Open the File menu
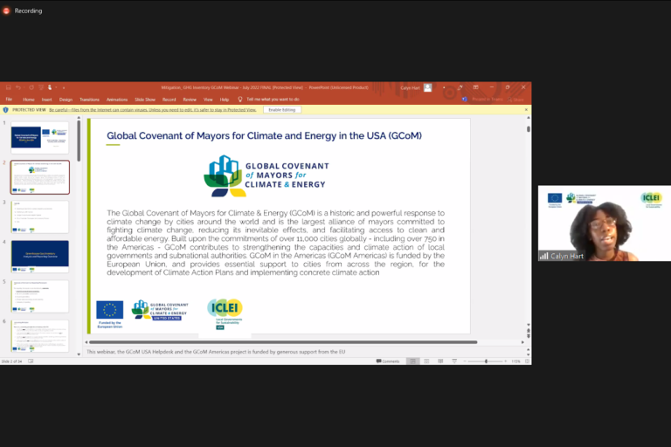 pos(9,100)
